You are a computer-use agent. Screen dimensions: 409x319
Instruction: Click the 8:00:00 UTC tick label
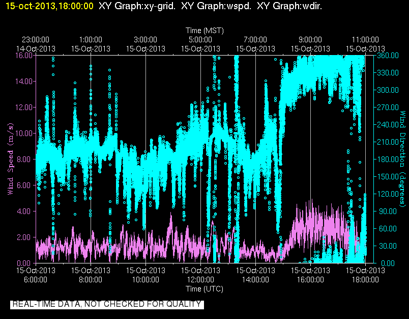(x=91, y=280)
